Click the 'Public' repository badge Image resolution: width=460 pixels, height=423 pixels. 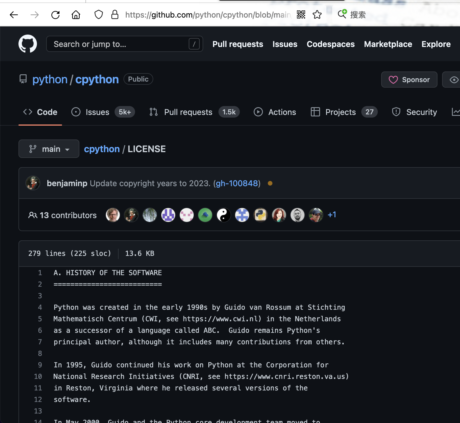(138, 79)
